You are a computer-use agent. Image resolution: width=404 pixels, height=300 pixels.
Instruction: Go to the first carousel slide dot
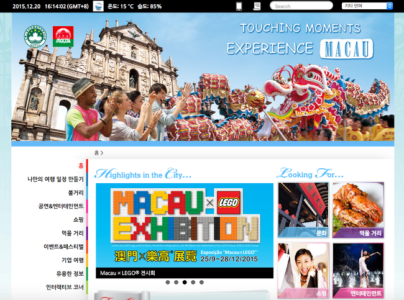point(168,282)
